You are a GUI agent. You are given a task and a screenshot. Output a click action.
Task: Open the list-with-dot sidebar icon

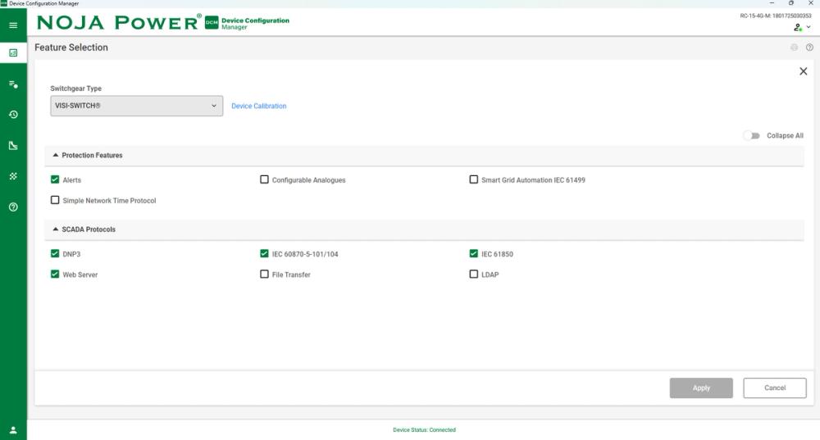click(13, 84)
